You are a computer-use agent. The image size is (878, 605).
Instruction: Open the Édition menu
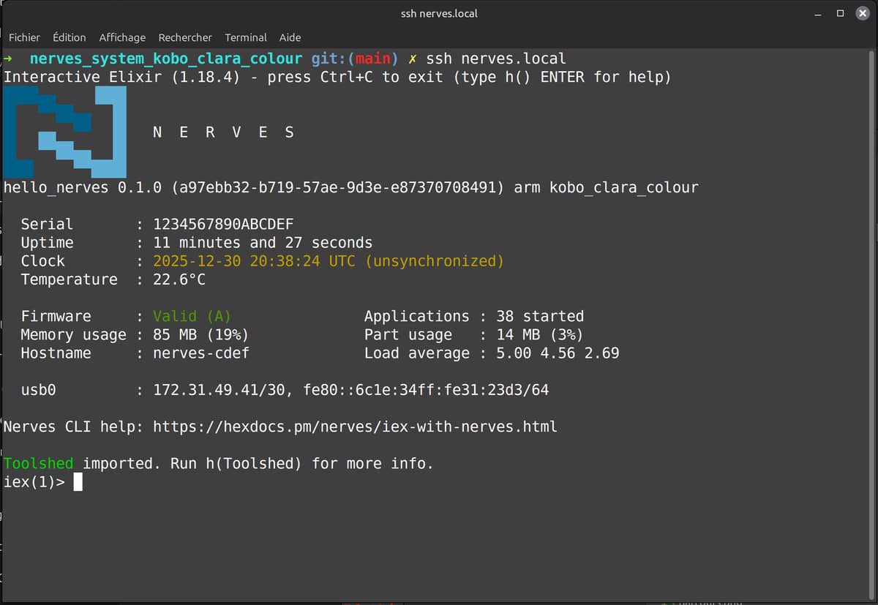[x=70, y=37]
